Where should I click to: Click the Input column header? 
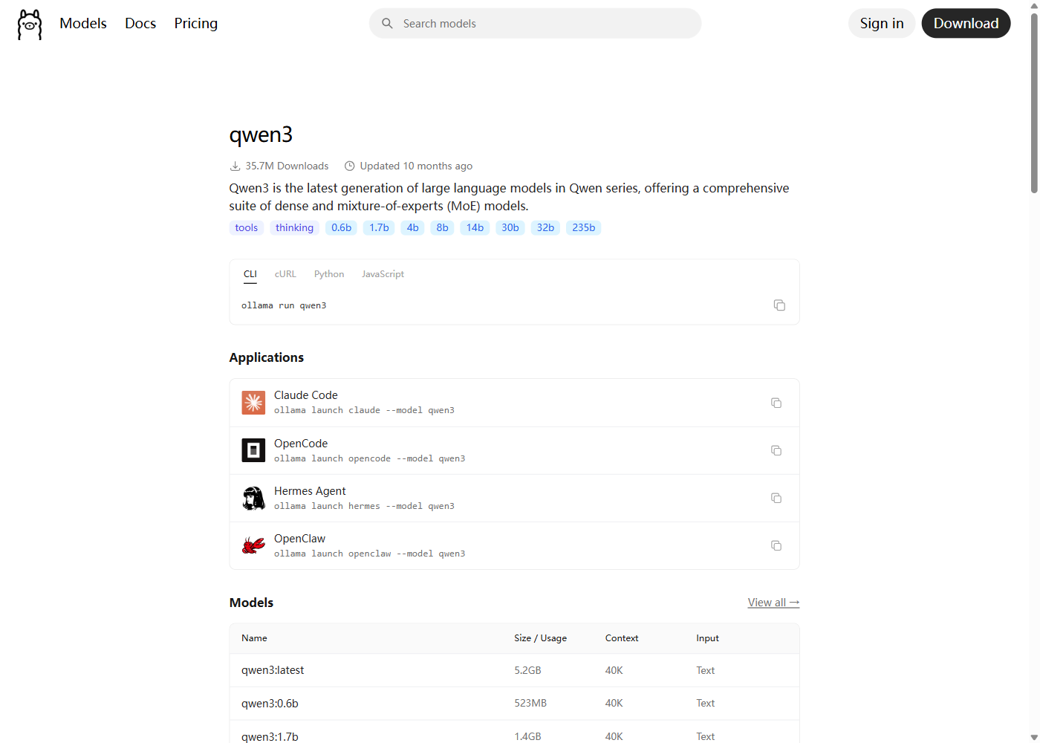click(707, 638)
